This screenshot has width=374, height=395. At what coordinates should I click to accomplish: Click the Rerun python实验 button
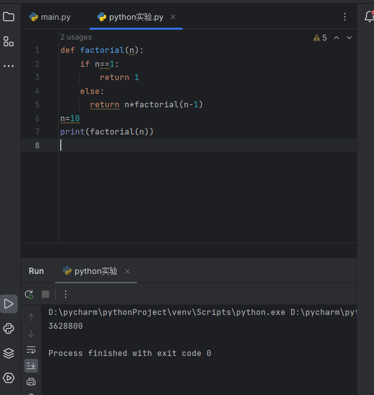(29, 294)
